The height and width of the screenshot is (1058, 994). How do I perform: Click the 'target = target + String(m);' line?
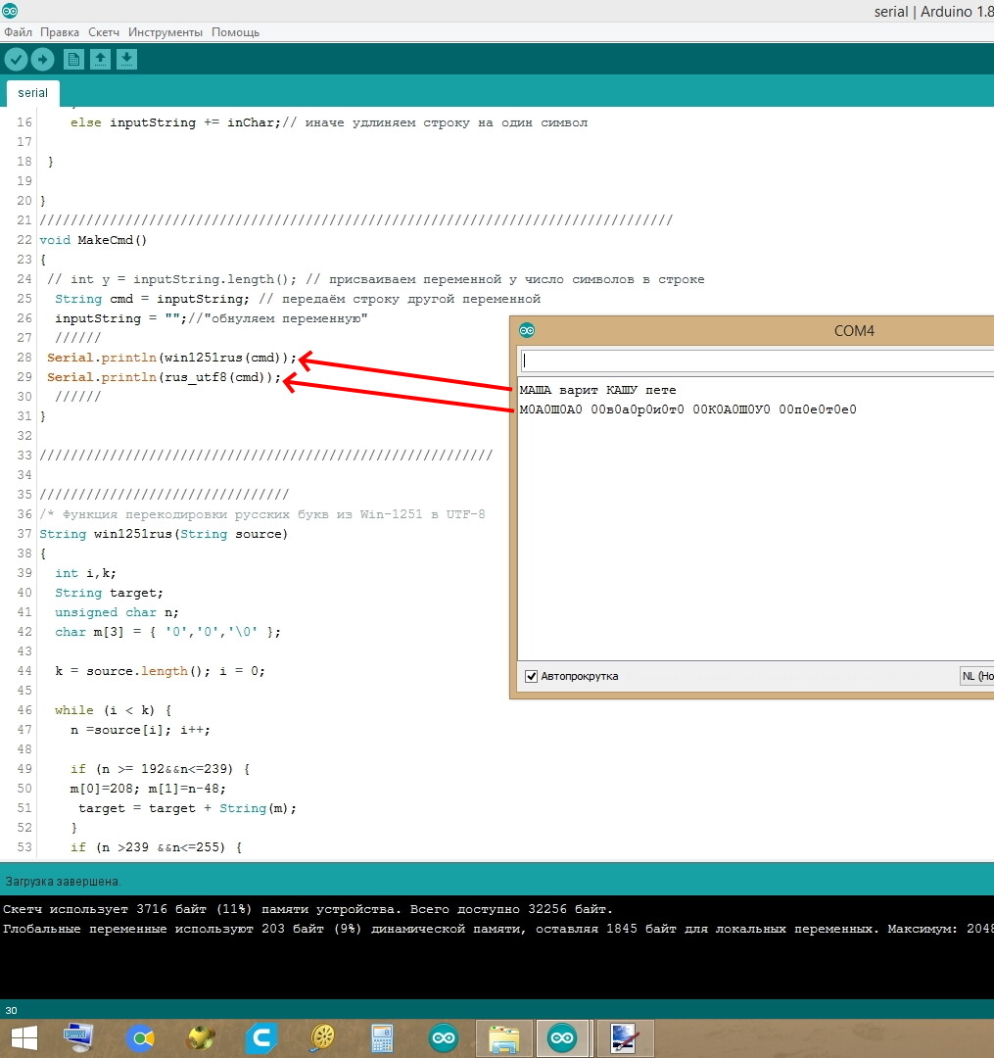coord(187,808)
